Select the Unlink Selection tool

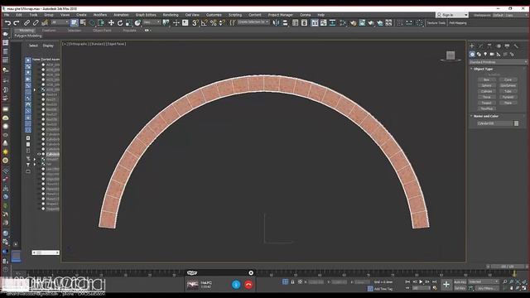click(x=36, y=23)
